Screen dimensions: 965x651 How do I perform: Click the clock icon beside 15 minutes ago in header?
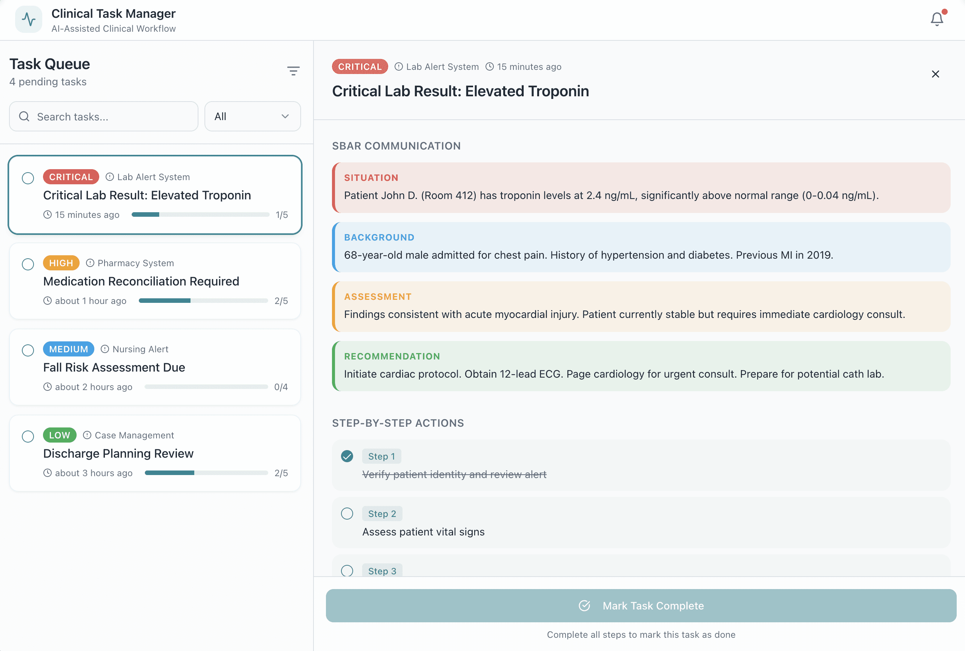pos(490,67)
